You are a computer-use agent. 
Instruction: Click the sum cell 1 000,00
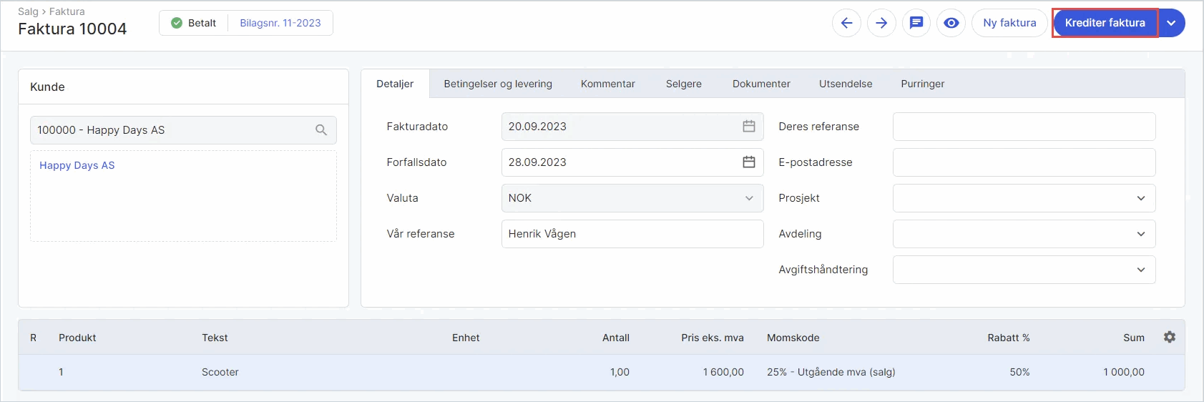pos(1124,372)
